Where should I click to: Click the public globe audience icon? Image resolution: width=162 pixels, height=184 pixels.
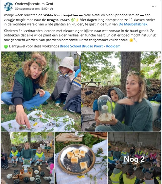pyautogui.click(x=51, y=9)
